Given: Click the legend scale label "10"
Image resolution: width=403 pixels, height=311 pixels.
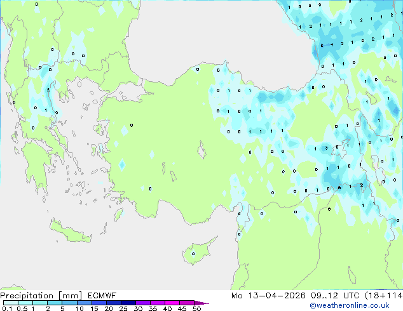Looking at the screenshot, I should [79, 308].
